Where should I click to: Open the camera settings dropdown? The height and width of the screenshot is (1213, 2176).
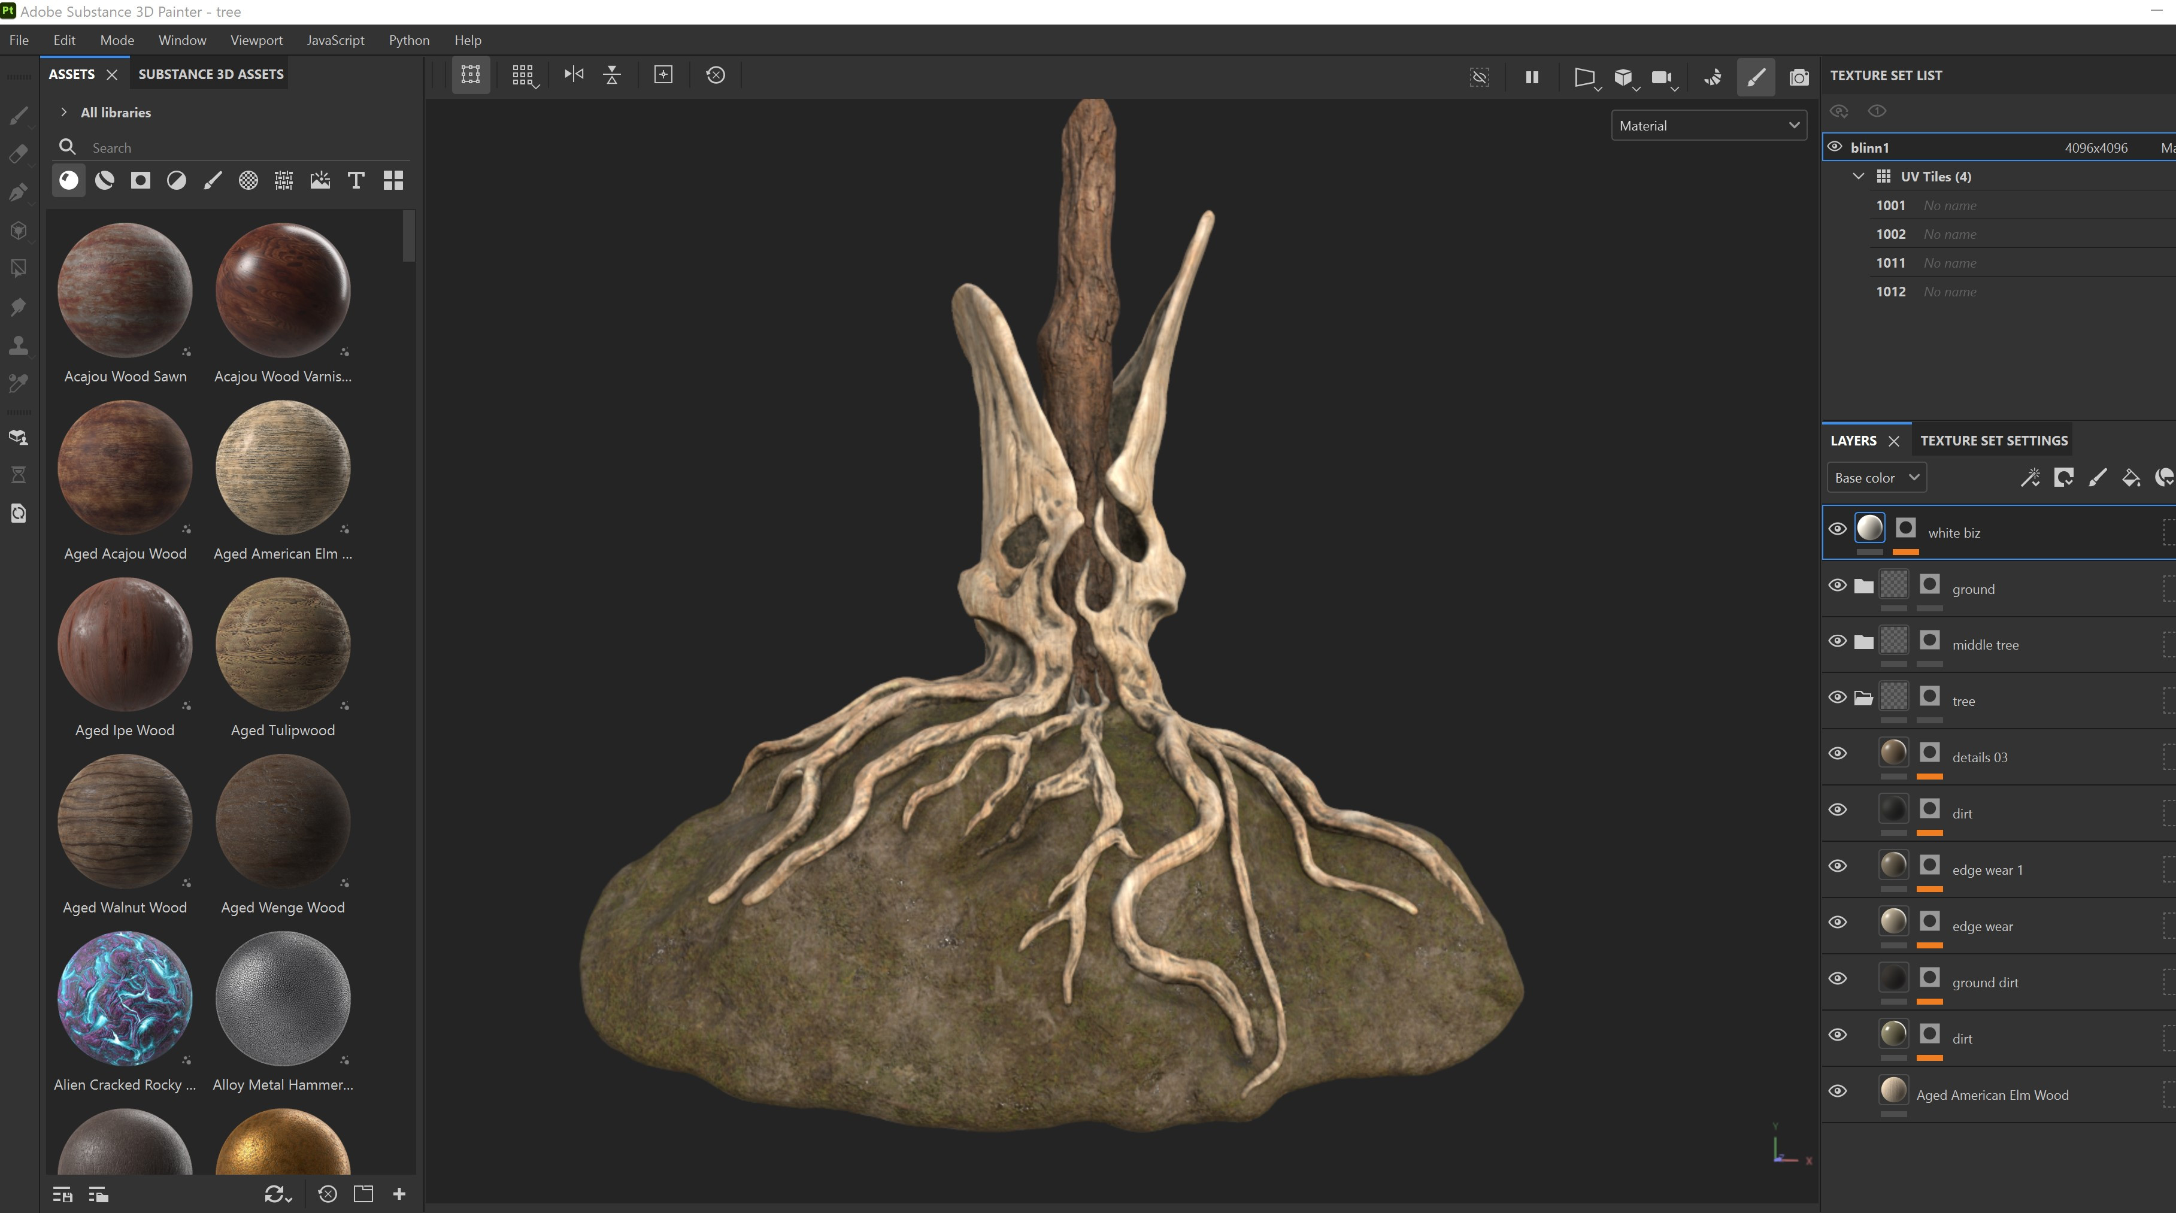pos(1664,78)
